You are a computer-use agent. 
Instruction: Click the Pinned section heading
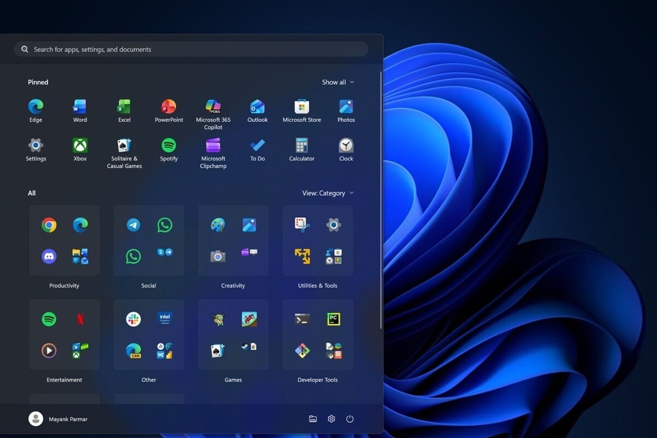[x=38, y=82]
